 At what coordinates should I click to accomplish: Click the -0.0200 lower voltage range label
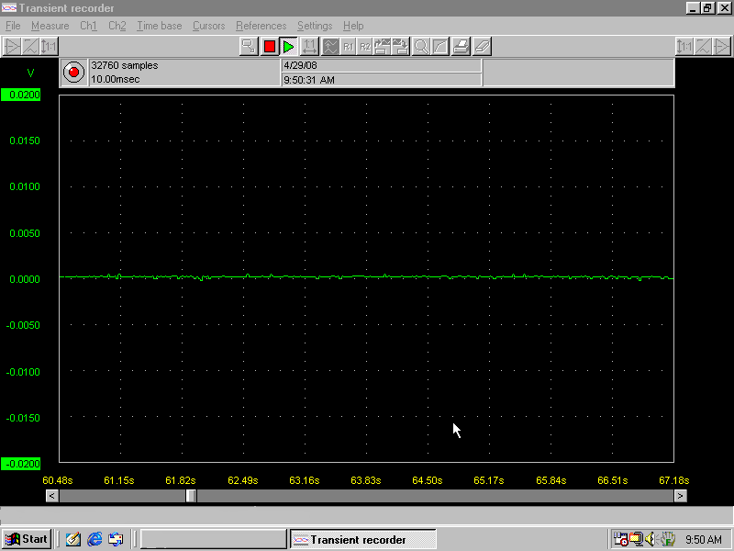coord(20,464)
